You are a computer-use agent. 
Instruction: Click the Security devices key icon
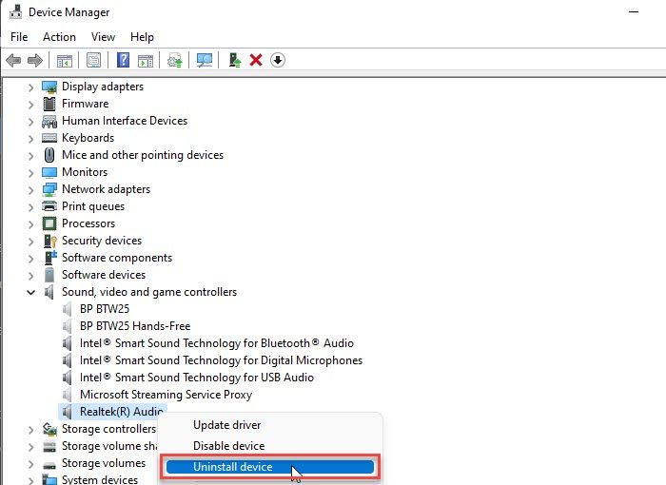tap(50, 241)
